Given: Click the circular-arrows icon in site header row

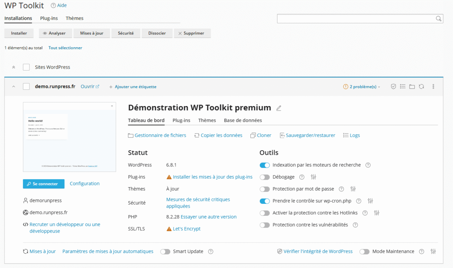Looking at the screenshot, I should tap(421, 86).
